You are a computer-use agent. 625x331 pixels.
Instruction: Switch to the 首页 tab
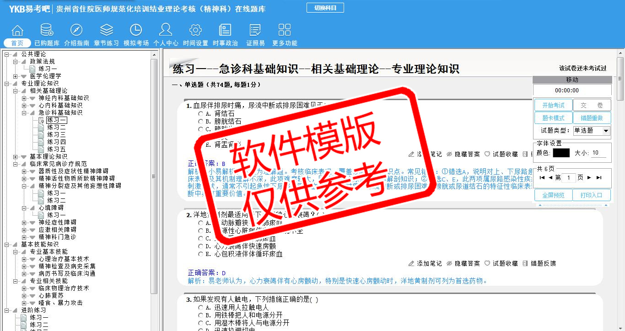(17, 43)
